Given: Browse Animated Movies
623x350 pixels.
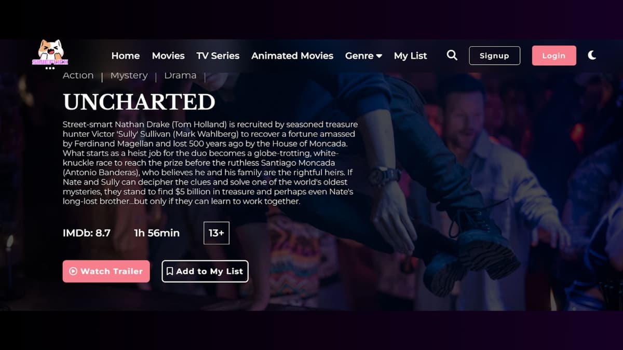Looking at the screenshot, I should [292, 55].
